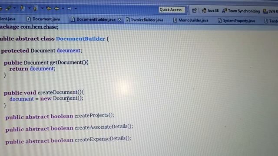Screen dimensions: 278x156
Task: Click the Java file icon on InvoiceBuilder.java tab
Action: pyautogui.click(x=128, y=20)
